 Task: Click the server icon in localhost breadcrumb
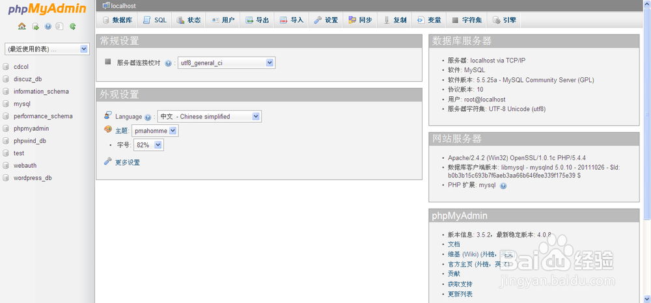click(106, 5)
